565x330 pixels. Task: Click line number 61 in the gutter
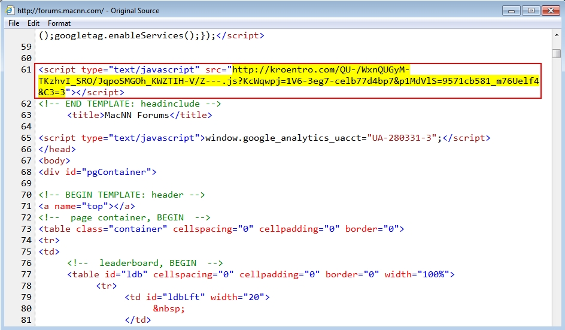[x=26, y=69]
